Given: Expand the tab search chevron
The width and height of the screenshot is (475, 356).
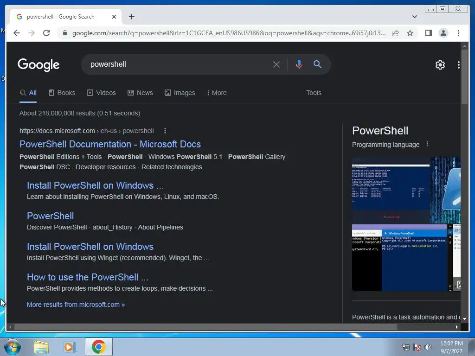Looking at the screenshot, I should coord(414,17).
